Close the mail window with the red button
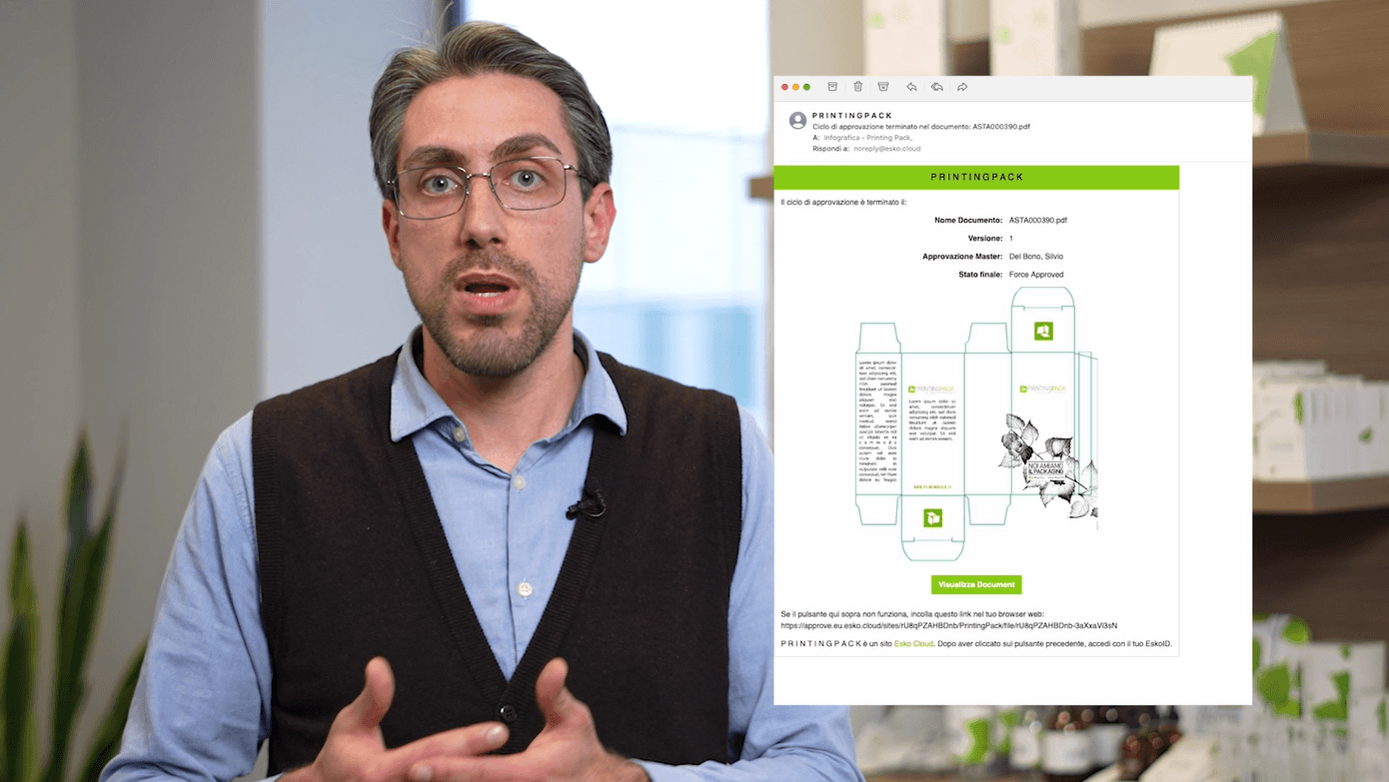 [x=784, y=87]
